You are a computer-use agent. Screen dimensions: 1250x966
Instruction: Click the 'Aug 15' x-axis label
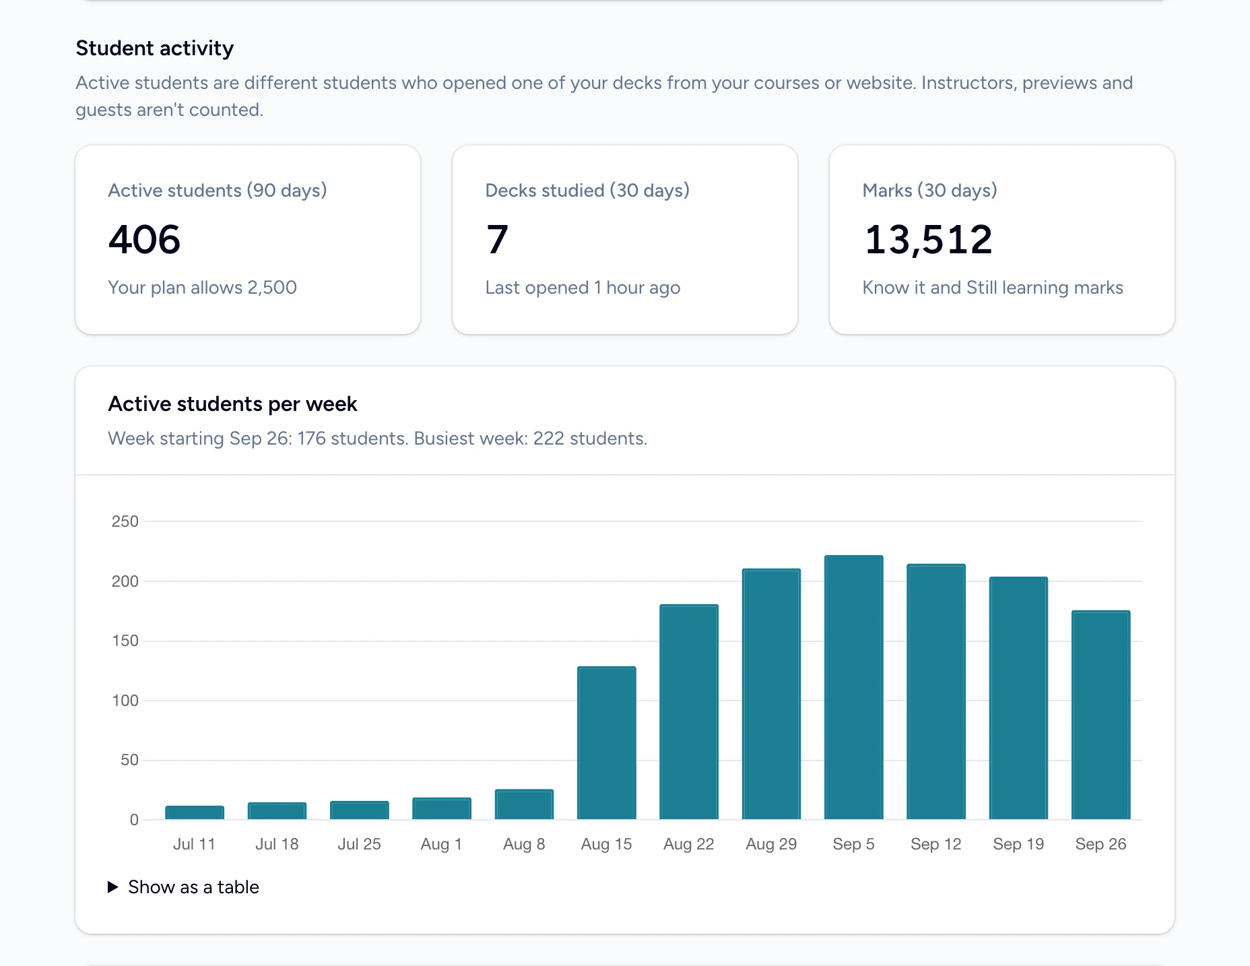(606, 844)
